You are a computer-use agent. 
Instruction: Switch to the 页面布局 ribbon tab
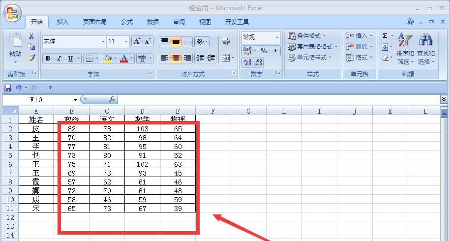[95, 22]
